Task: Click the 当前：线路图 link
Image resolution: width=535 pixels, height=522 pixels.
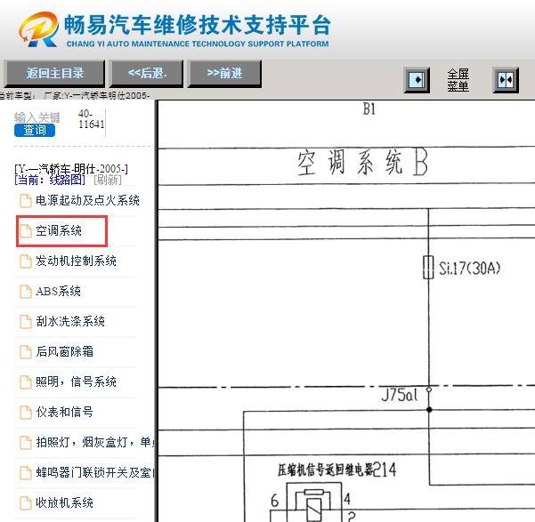Action: (50, 180)
